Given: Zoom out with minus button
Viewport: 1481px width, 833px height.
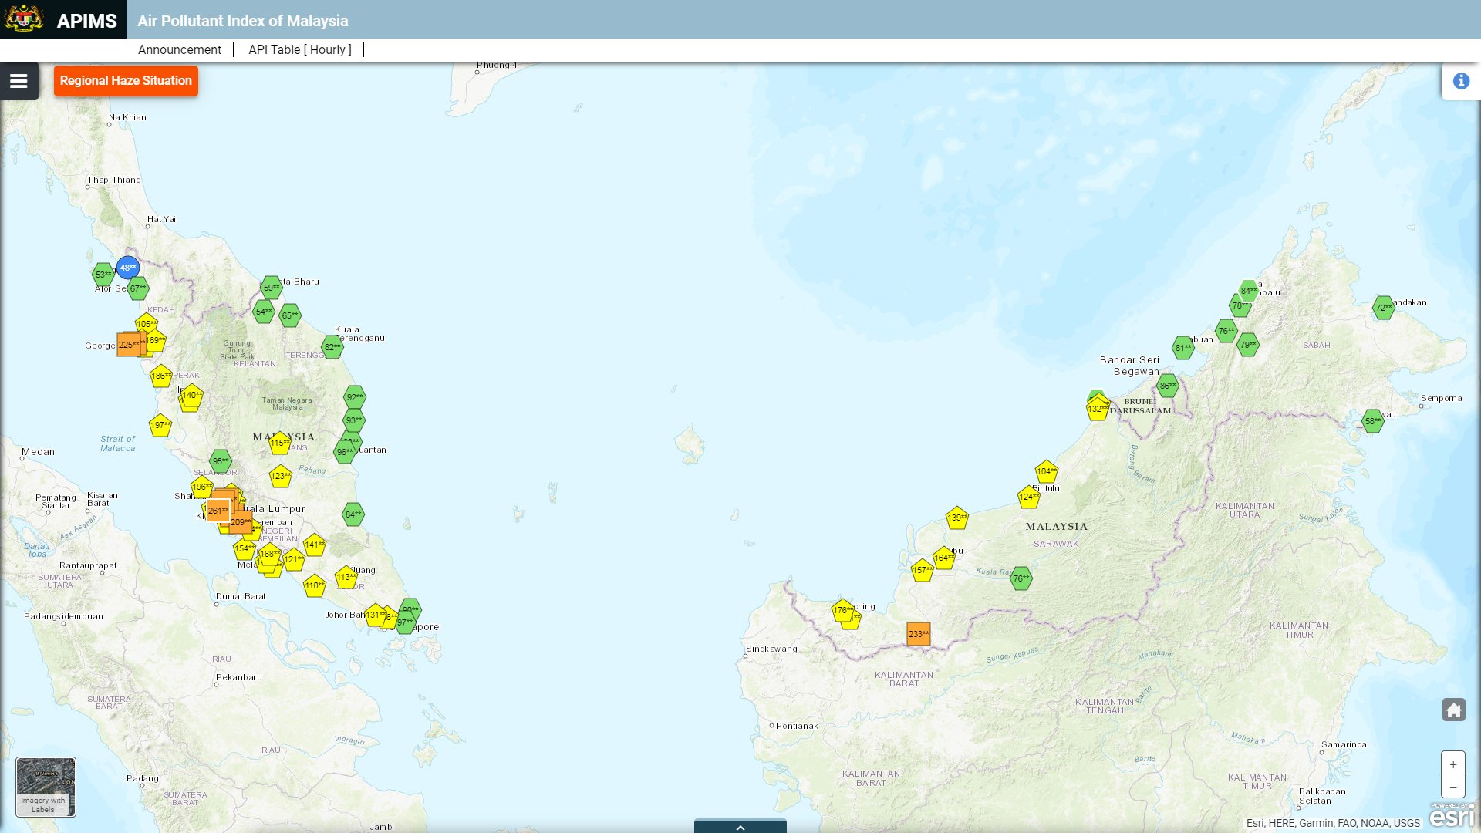Looking at the screenshot, I should pyautogui.click(x=1452, y=787).
